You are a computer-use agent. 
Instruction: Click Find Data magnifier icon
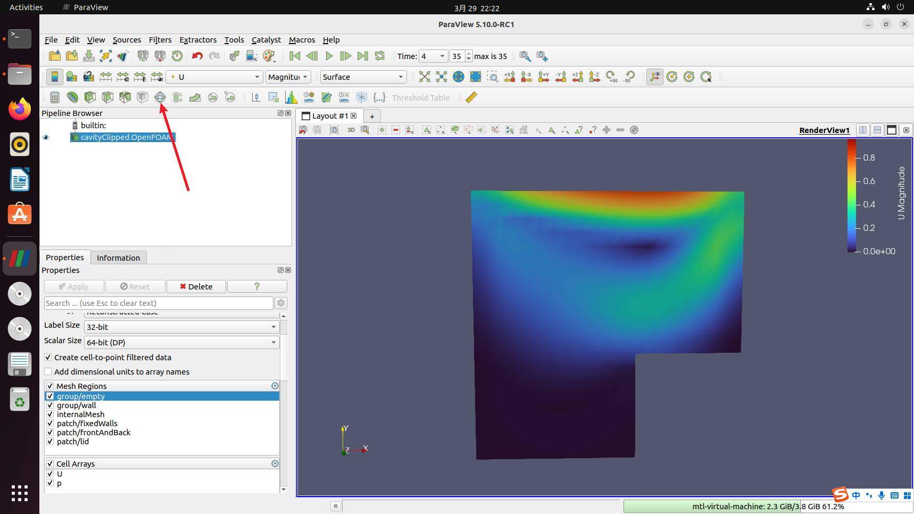coord(525,56)
